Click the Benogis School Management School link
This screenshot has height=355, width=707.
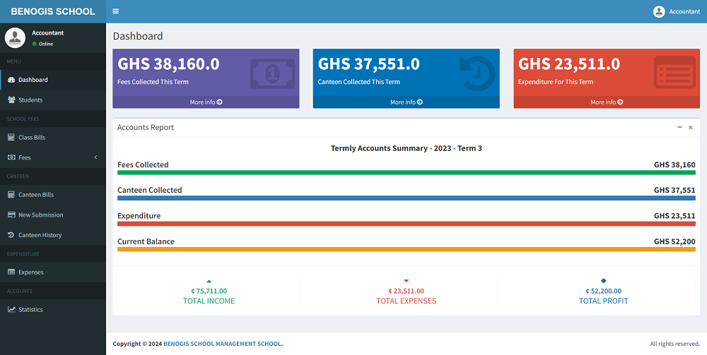click(x=222, y=344)
